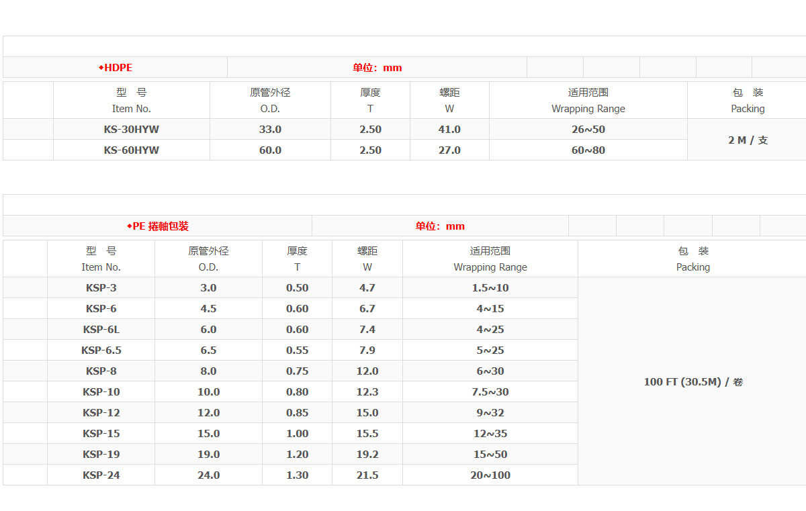Click the 100 FT (30.5M) / 卷 packing cell
Image resolution: width=806 pixels, height=511 pixels.
pos(693,382)
